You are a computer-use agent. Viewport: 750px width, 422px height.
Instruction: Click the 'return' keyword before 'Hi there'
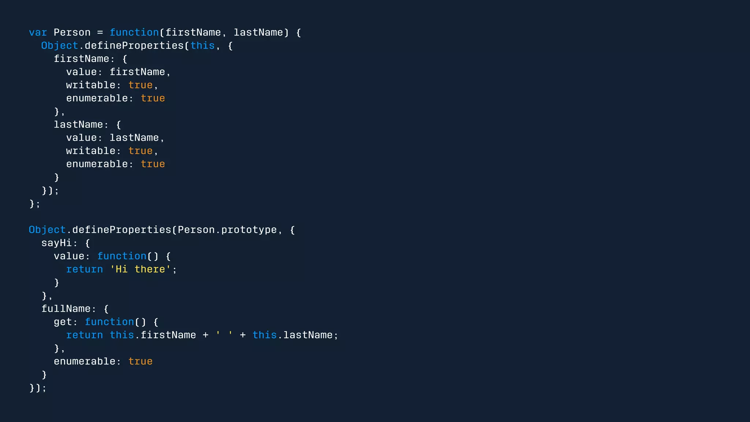tap(85, 270)
